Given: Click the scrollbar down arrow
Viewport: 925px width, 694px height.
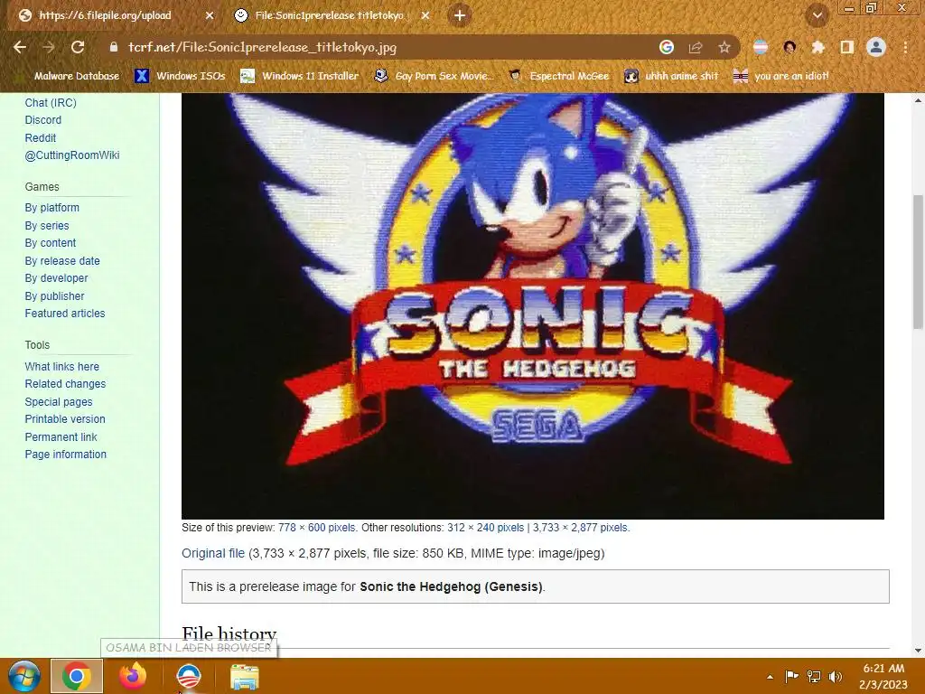Looking at the screenshot, I should click(x=918, y=651).
